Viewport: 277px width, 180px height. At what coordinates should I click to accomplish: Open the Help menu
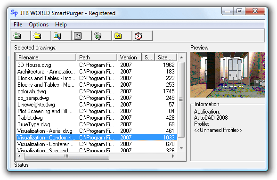pyautogui.click(x=61, y=25)
